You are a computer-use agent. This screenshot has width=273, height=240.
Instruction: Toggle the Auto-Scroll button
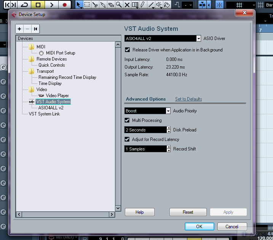click(x=202, y=5)
